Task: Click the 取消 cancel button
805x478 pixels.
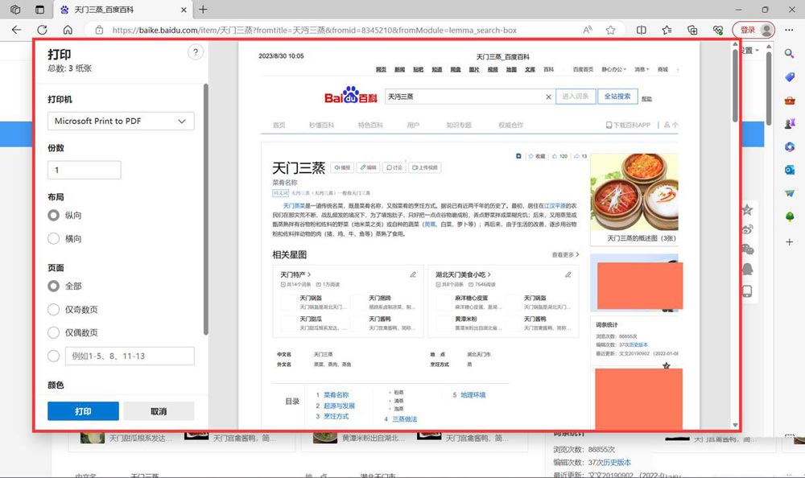Action: pyautogui.click(x=159, y=411)
